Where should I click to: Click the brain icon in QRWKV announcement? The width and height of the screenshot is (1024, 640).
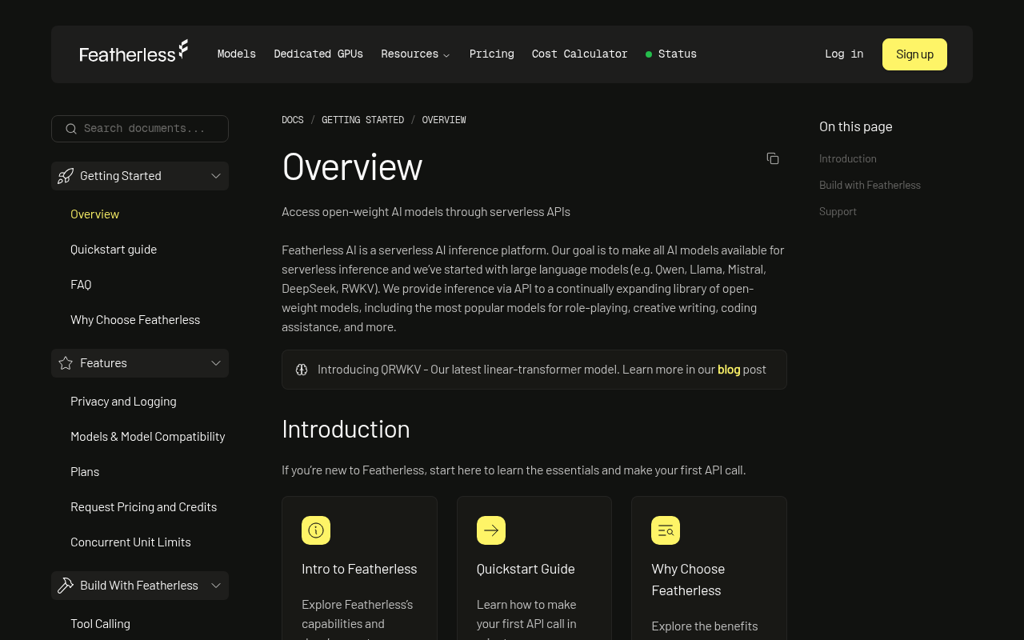click(x=302, y=370)
